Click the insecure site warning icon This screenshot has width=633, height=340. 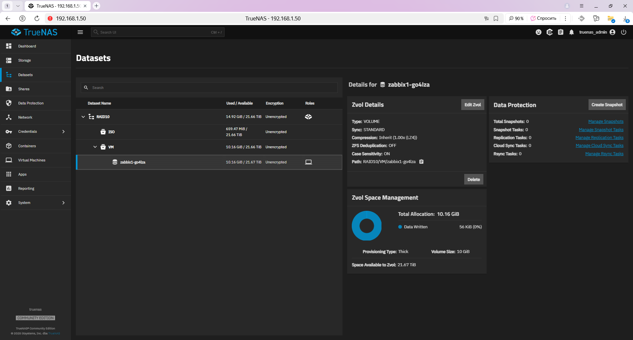click(50, 18)
